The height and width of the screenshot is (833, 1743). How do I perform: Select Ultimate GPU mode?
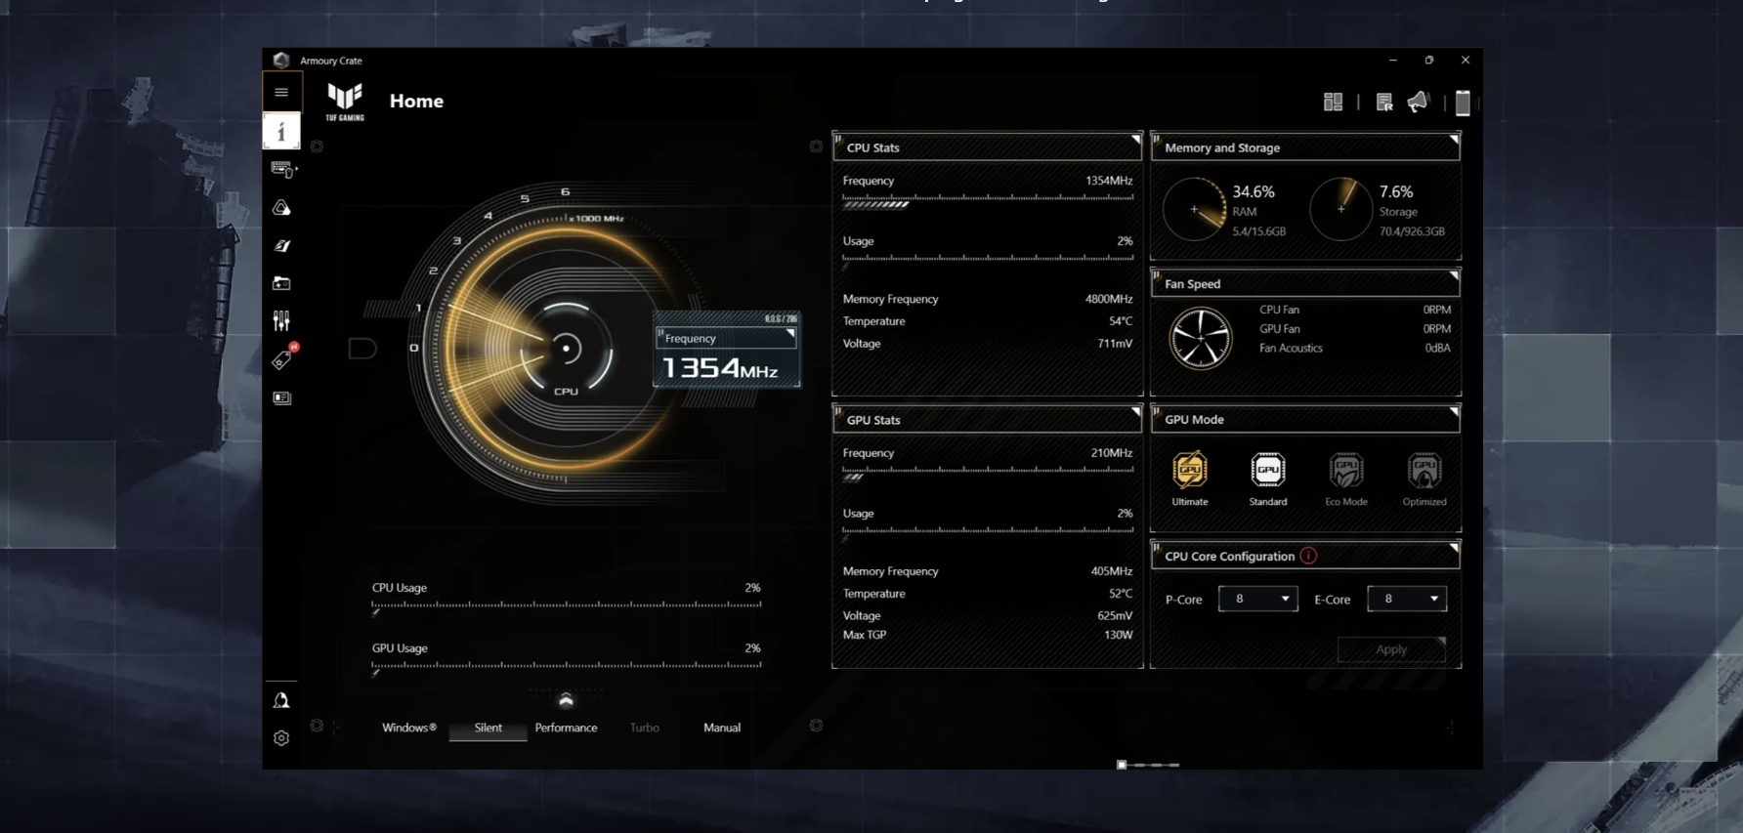point(1189,479)
